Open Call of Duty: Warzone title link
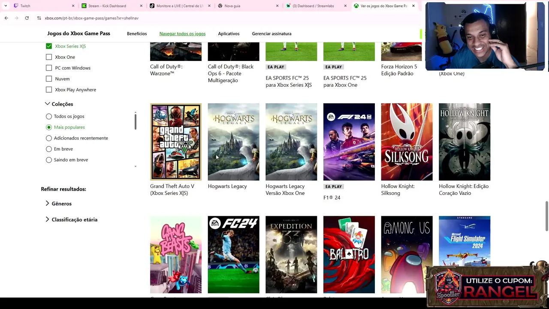Viewport: 549px width, 309px height. (166, 70)
